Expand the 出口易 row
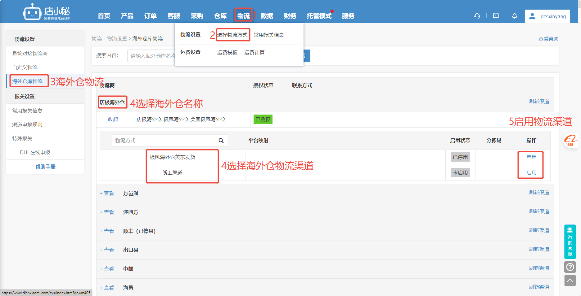Image resolution: width=581 pixels, height=296 pixels. pos(107,250)
